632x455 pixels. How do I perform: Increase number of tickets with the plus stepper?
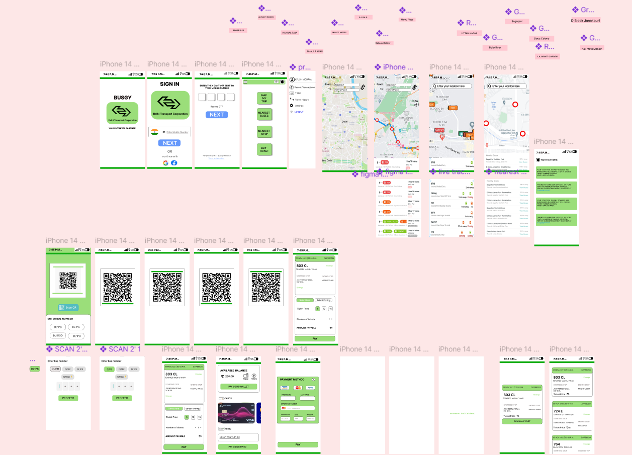tap(331, 319)
